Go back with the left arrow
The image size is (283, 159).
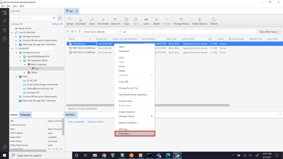[x=68, y=32]
